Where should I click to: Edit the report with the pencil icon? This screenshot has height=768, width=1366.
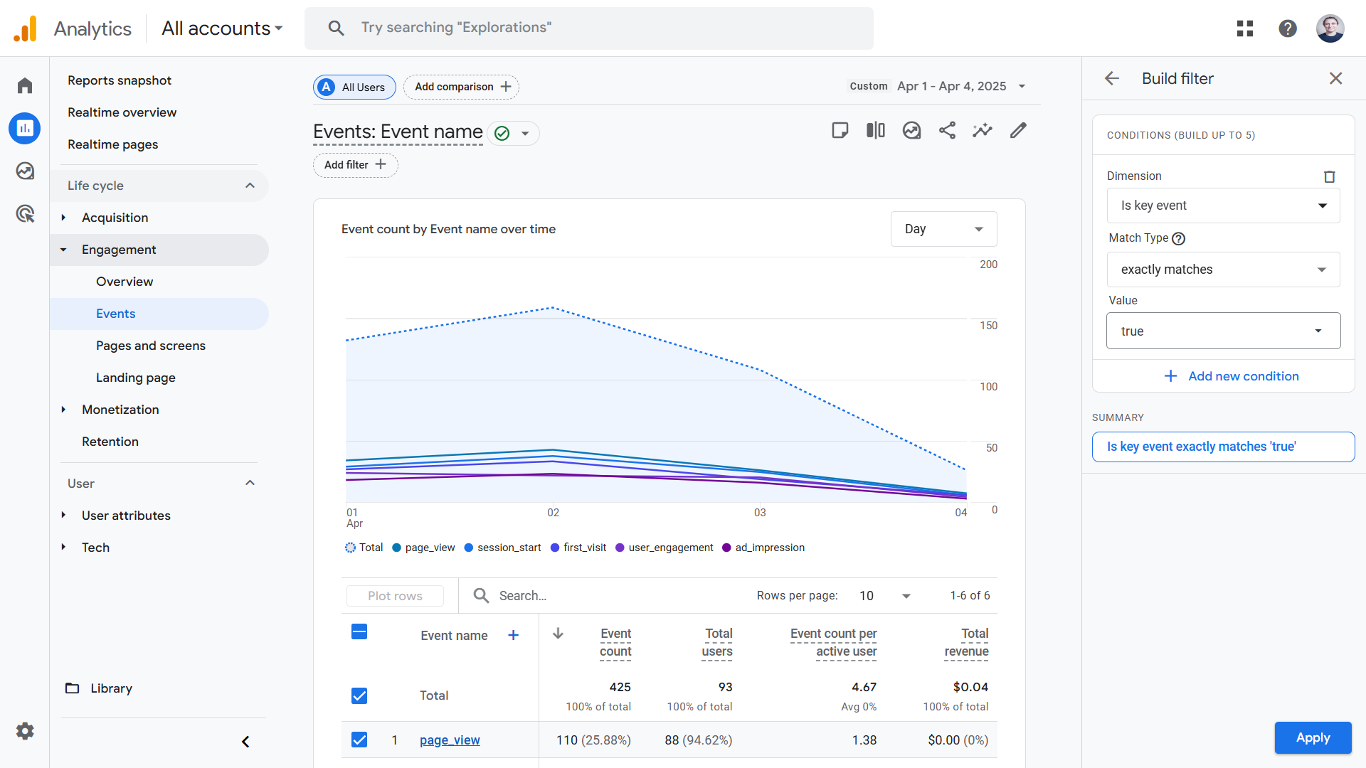(1018, 130)
